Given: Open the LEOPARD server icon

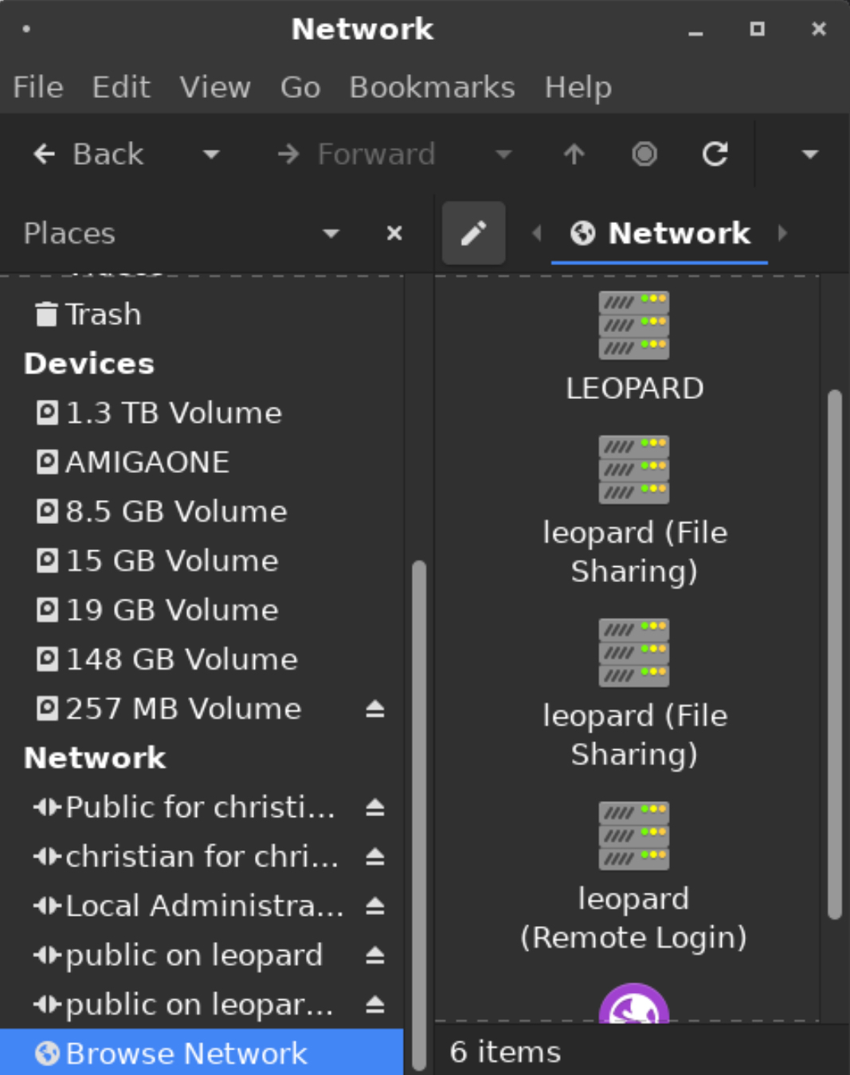Looking at the screenshot, I should tap(634, 325).
